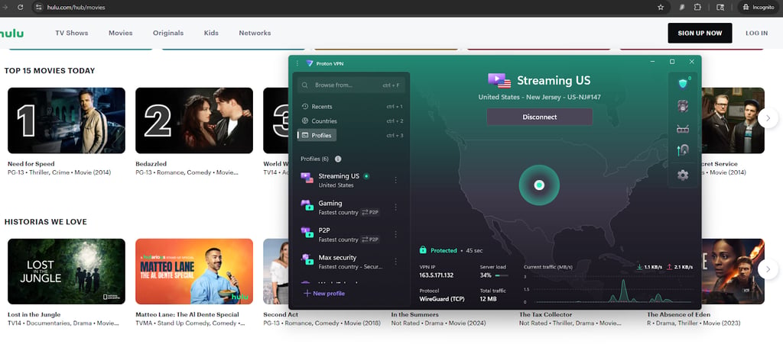Open The Absence of Eden thumbnail
Viewport: 783px width, 357px height.
(x=733, y=272)
